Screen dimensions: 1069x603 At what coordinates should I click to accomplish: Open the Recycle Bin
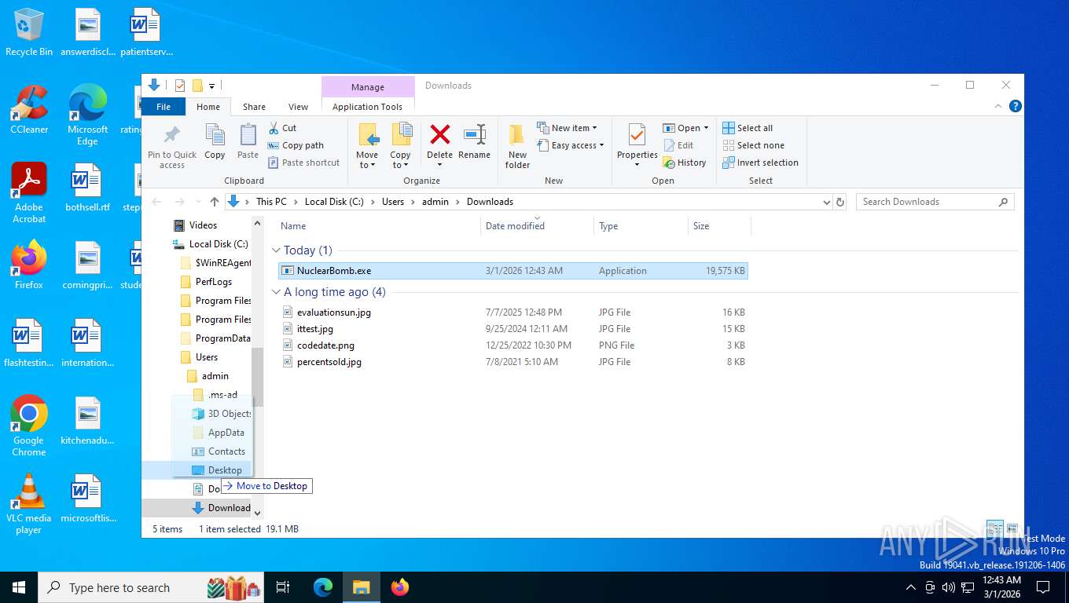pos(29,32)
